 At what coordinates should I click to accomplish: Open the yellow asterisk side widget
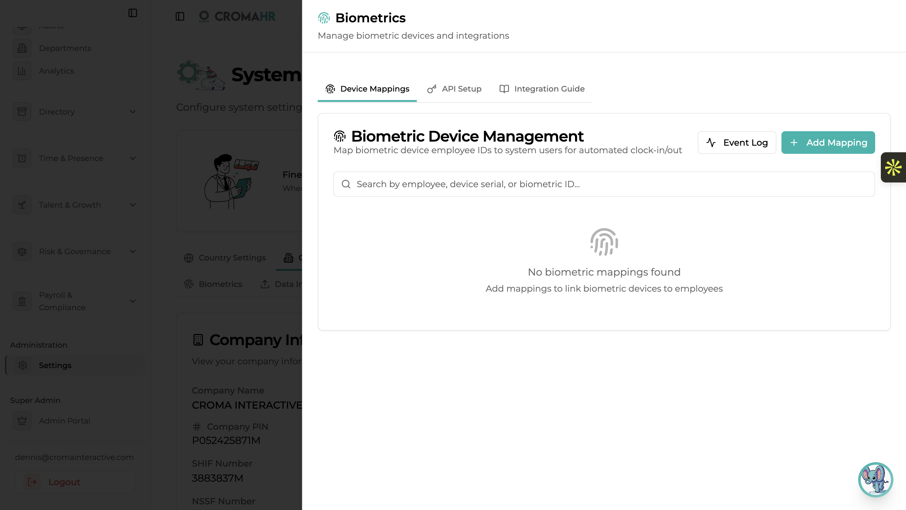[x=893, y=167]
